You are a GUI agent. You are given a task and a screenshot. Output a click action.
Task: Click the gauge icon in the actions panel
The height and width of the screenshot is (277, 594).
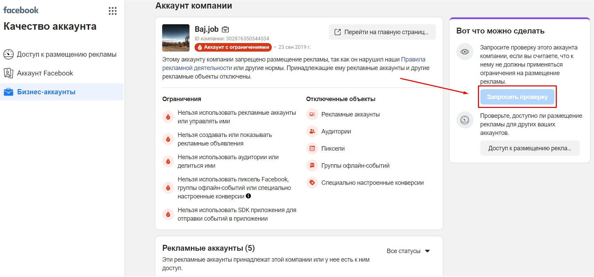[465, 120]
